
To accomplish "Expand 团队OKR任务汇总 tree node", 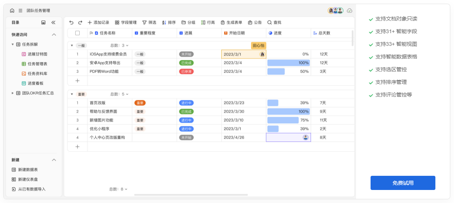I will pos(13,93).
